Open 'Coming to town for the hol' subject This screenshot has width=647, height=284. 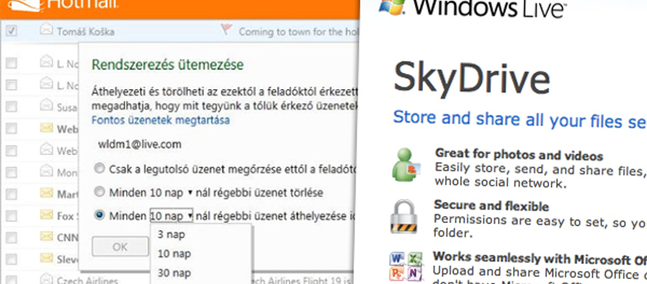(x=299, y=32)
